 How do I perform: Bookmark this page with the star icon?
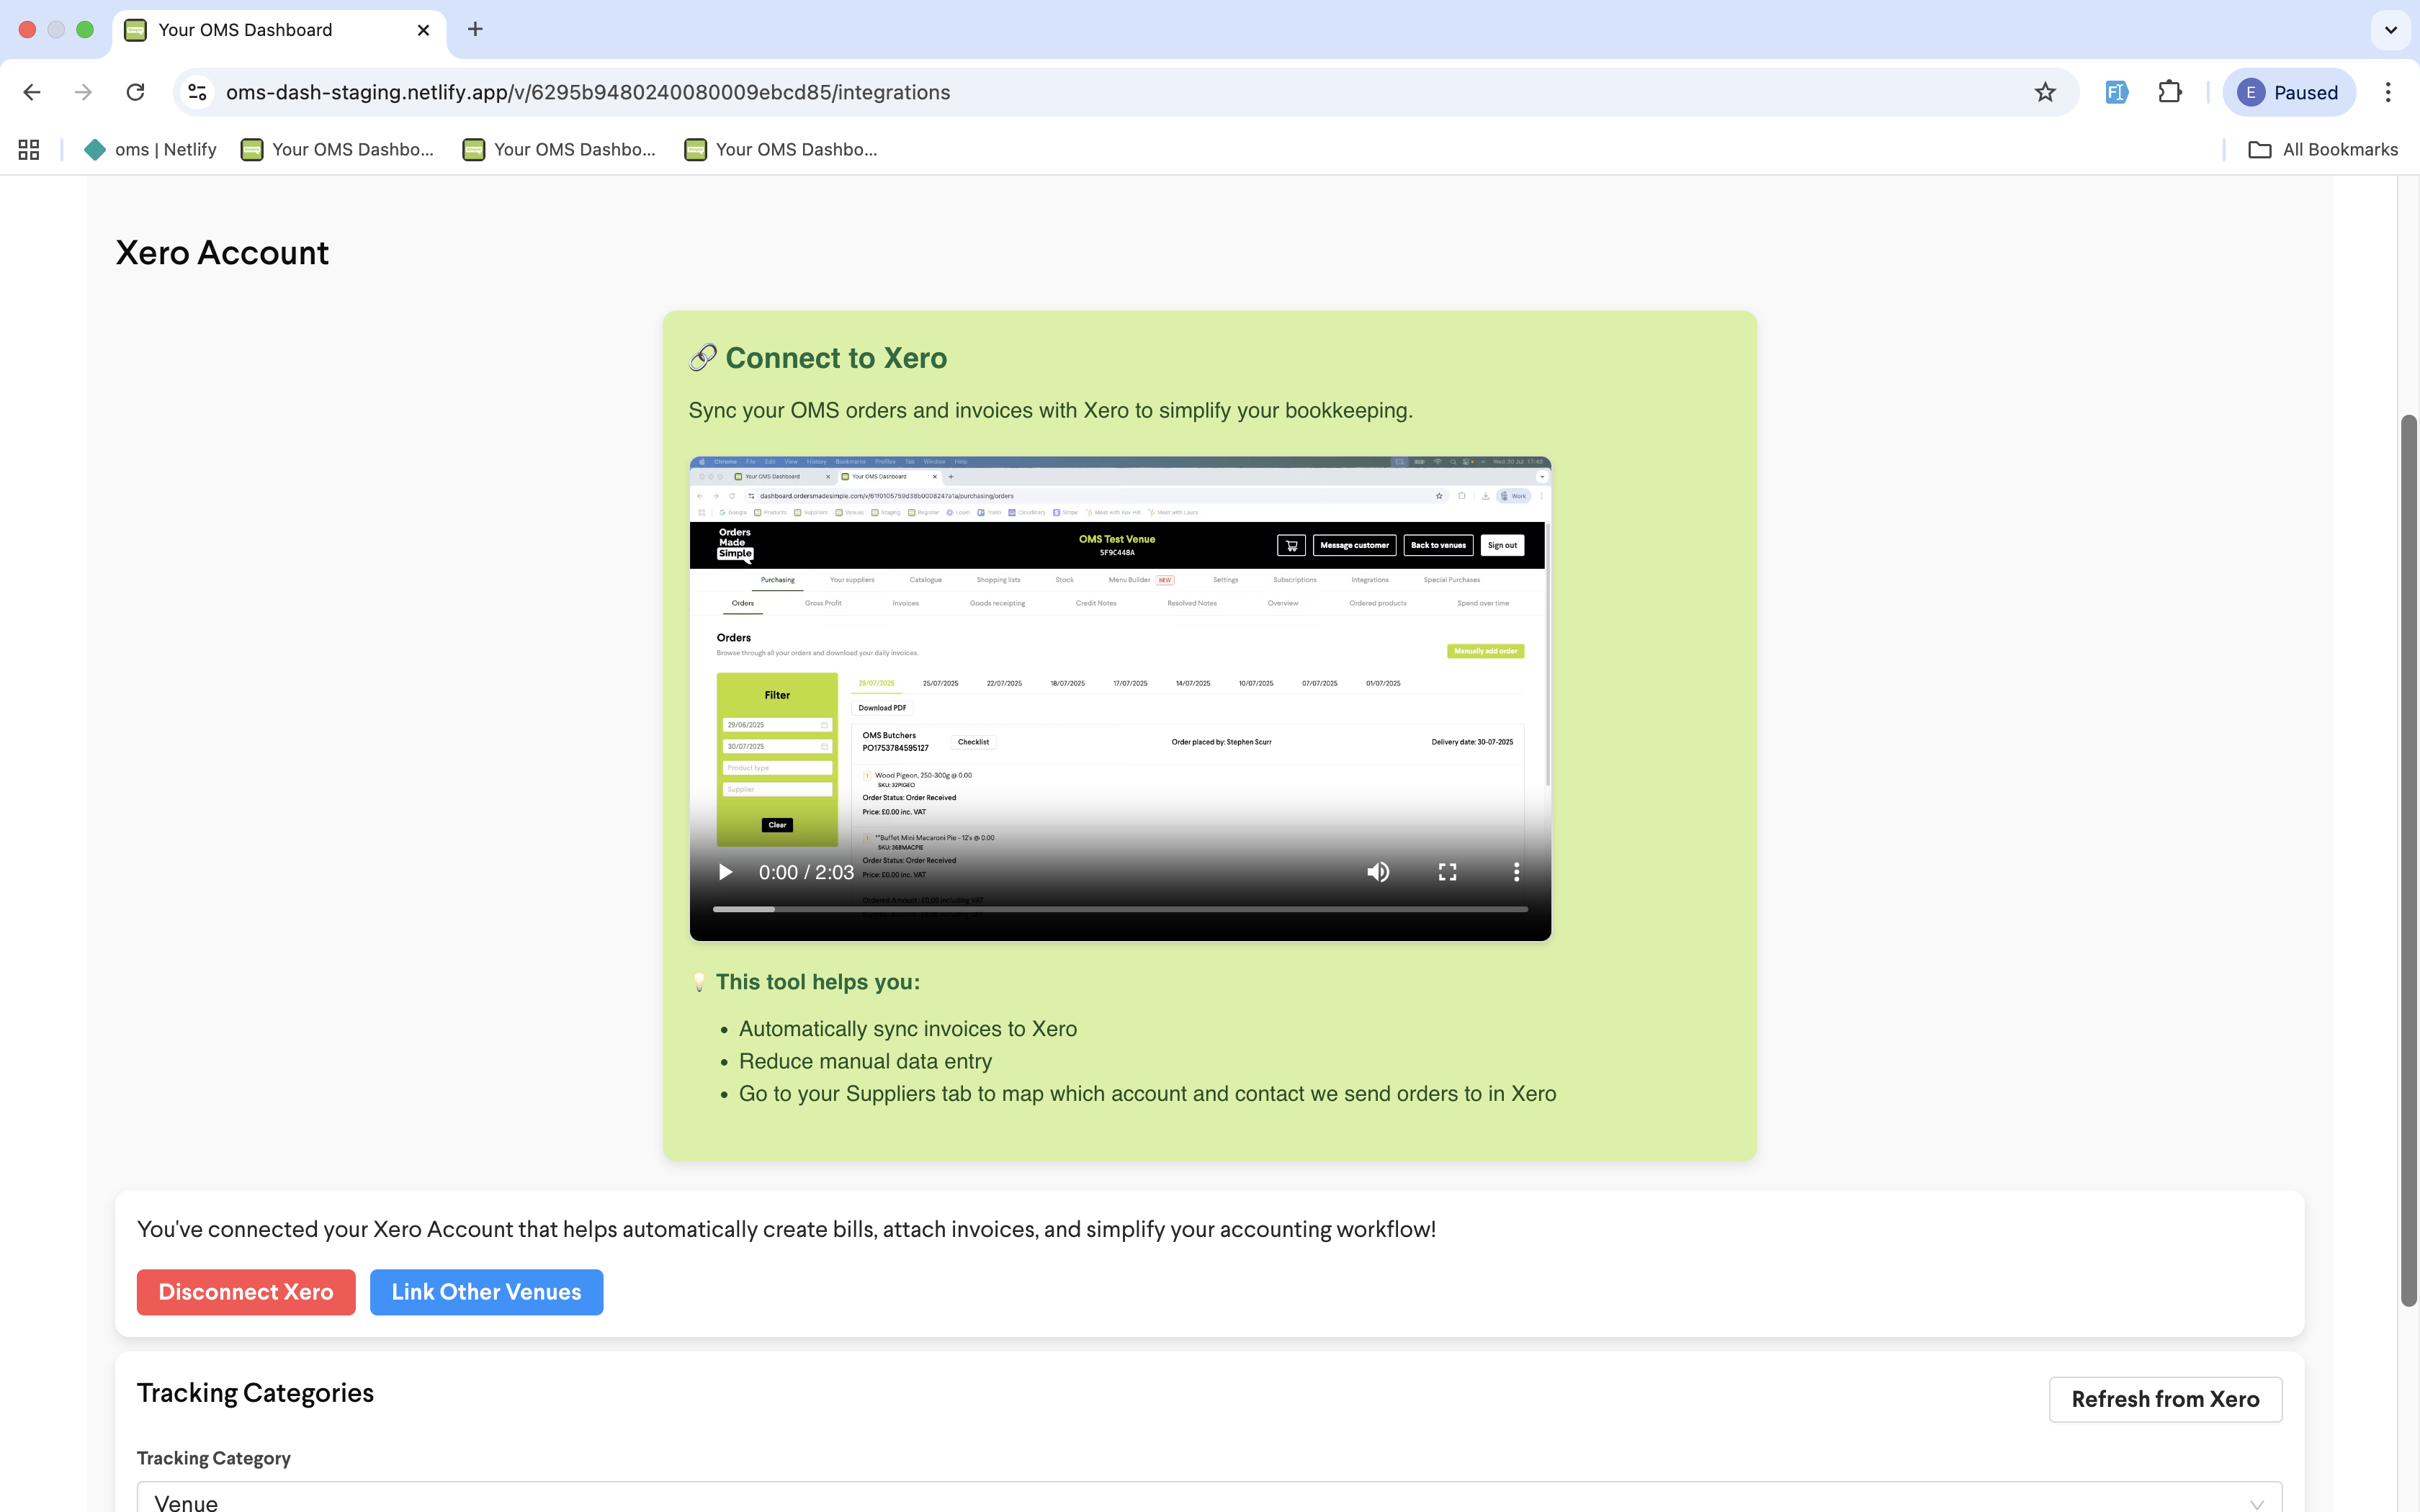click(x=2045, y=92)
